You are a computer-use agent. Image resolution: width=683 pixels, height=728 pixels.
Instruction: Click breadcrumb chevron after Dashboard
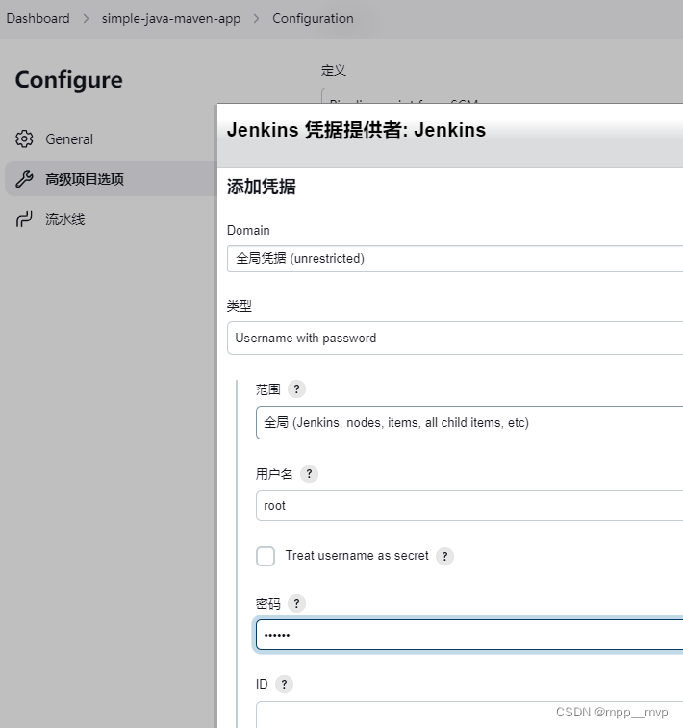click(x=86, y=19)
